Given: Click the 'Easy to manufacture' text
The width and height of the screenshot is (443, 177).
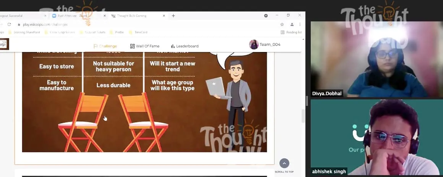Looking at the screenshot, I should [57, 85].
